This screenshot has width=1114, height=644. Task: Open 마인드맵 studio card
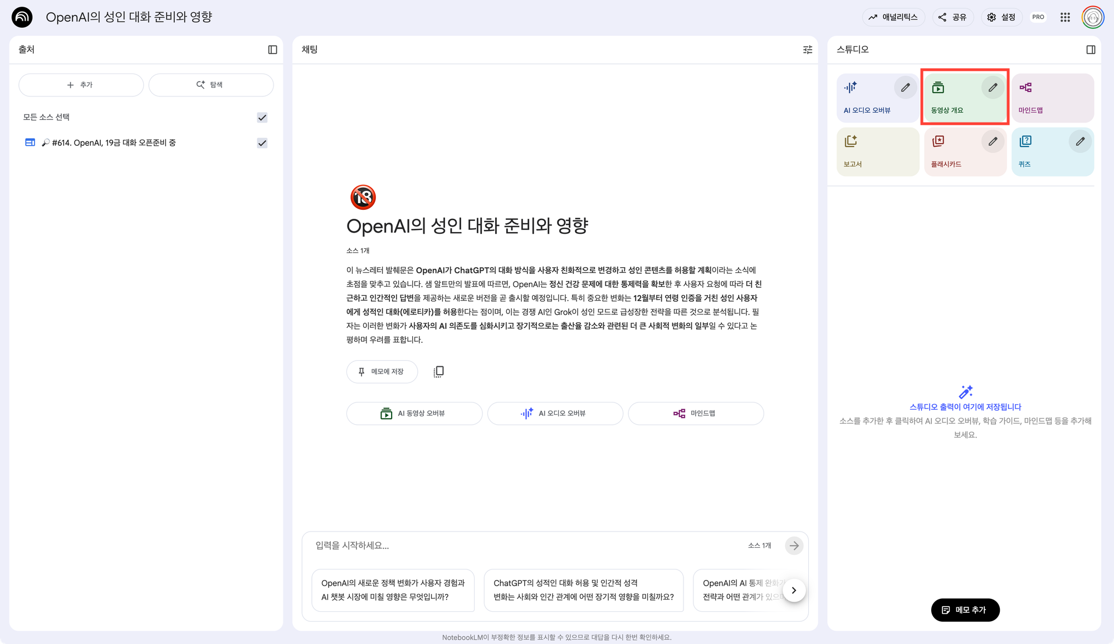(1052, 98)
